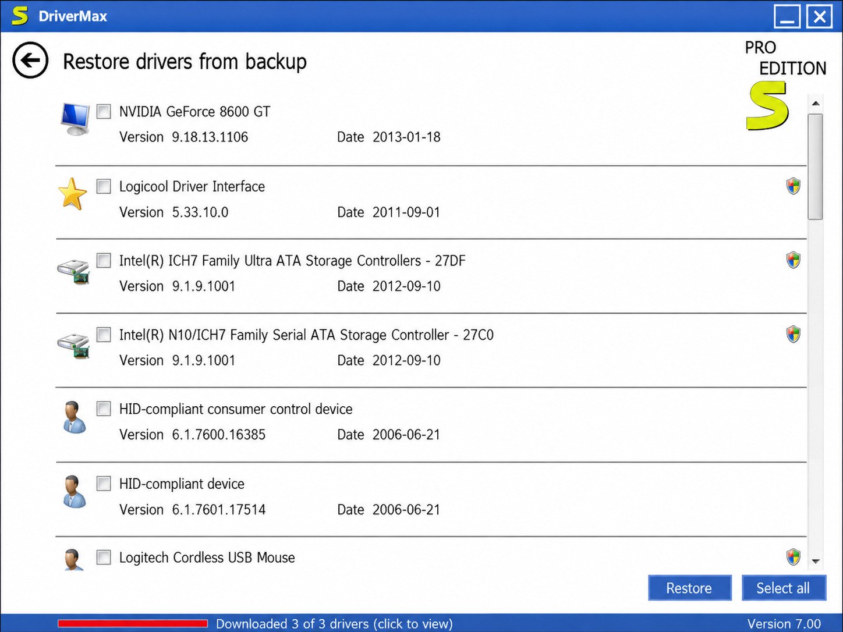This screenshot has width=843, height=632.
Task: Click the Logitech Cordless USB Mouse name
Action: pos(207,558)
